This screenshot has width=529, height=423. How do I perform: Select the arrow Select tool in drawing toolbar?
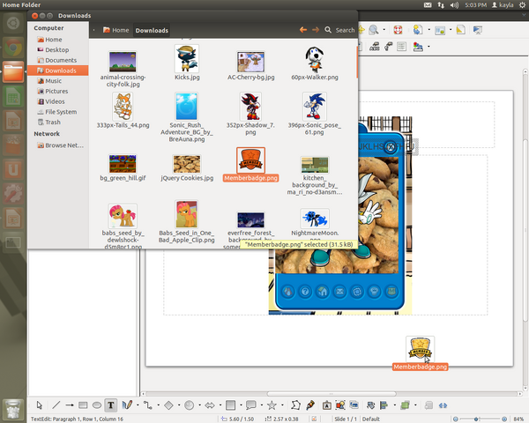[x=40, y=405]
